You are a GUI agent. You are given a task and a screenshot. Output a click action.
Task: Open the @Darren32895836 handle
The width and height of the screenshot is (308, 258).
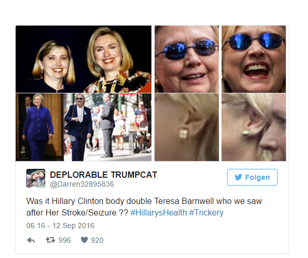point(82,184)
